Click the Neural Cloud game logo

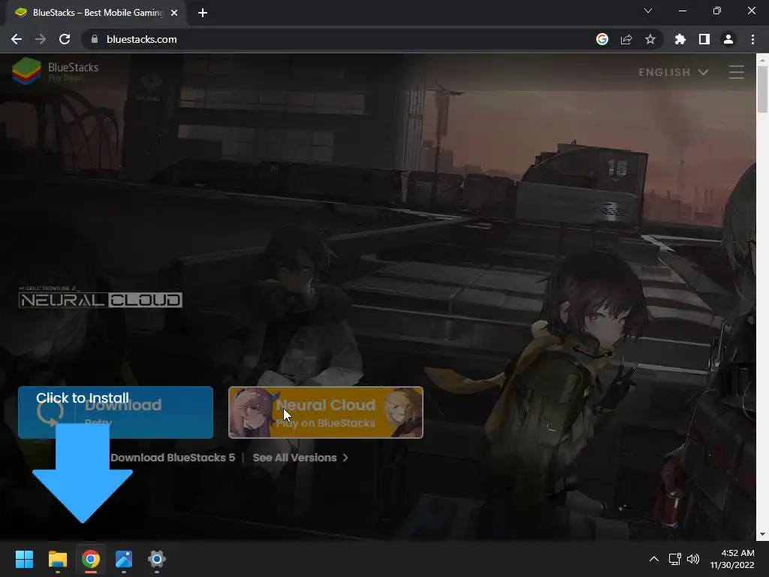[x=101, y=298]
